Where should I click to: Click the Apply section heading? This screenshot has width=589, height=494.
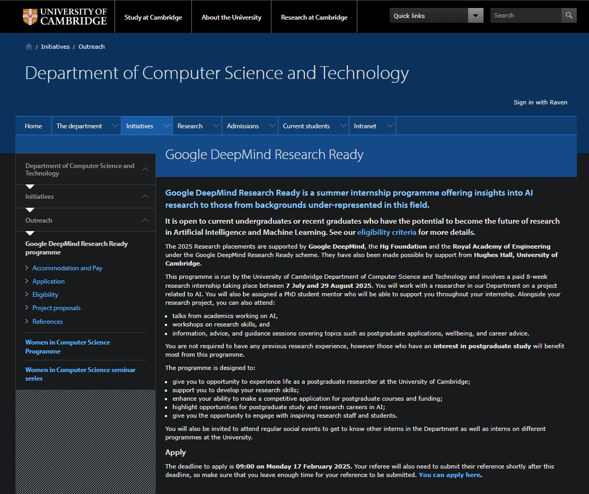pyautogui.click(x=175, y=452)
